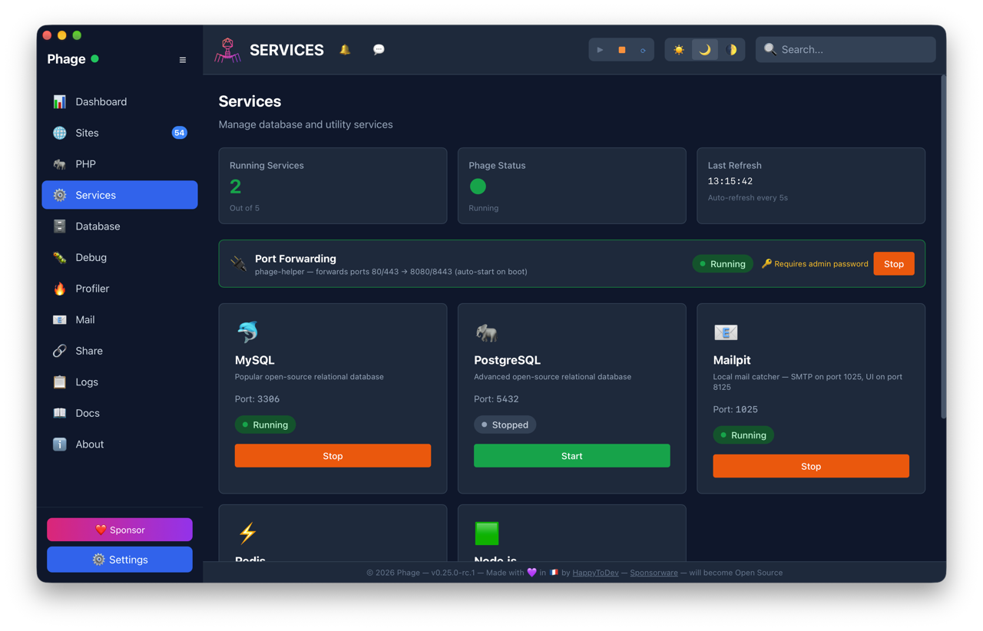Viewport: 983px width, 631px height.
Task: Click the Debug bug icon
Action: (x=60, y=258)
